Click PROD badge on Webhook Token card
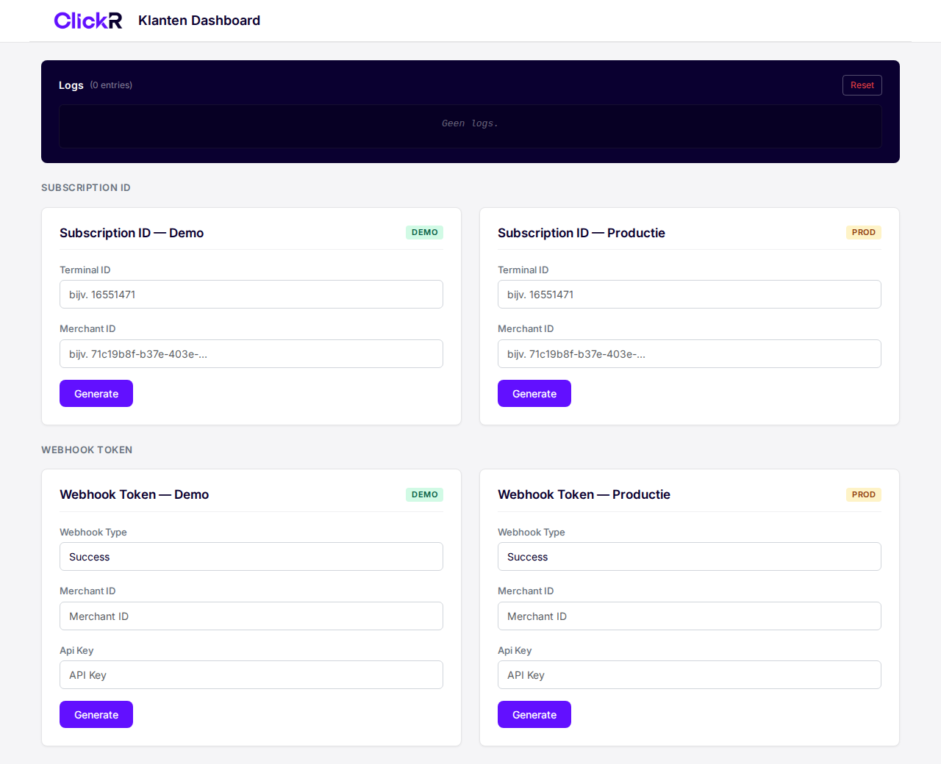 863,495
